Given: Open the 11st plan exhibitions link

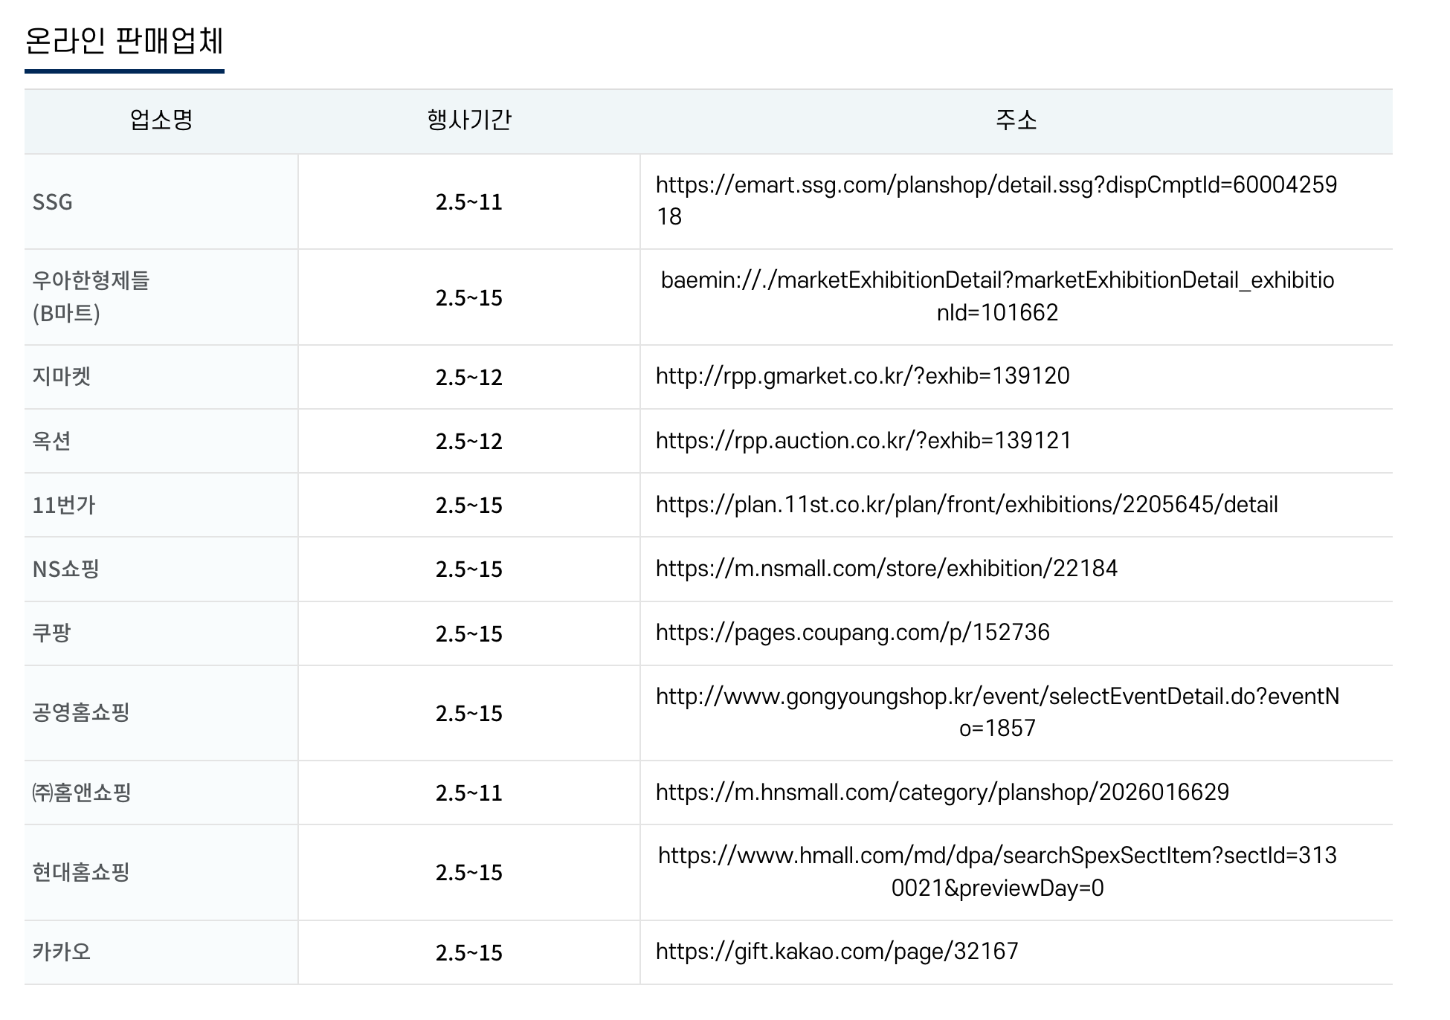Looking at the screenshot, I should (x=966, y=505).
